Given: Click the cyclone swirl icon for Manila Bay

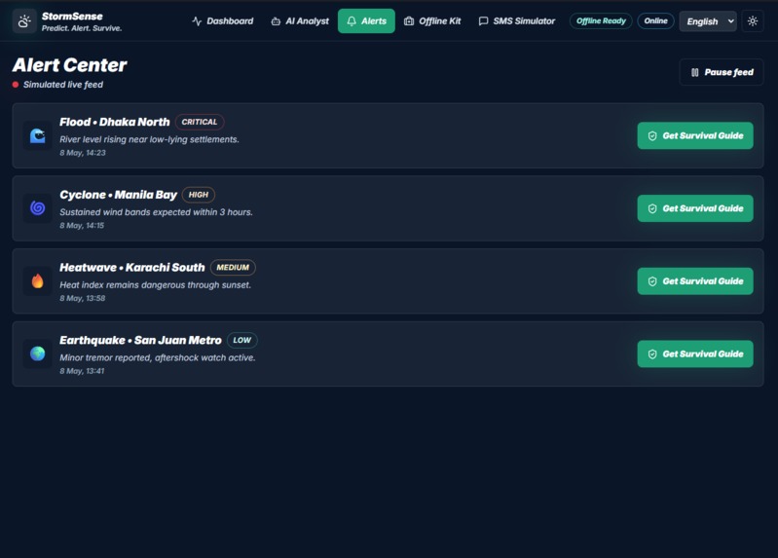Looking at the screenshot, I should coord(38,208).
